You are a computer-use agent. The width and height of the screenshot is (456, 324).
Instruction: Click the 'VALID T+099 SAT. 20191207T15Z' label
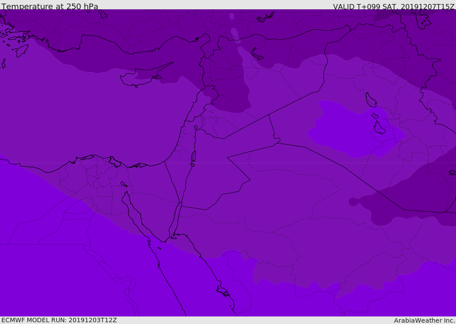[394, 7]
